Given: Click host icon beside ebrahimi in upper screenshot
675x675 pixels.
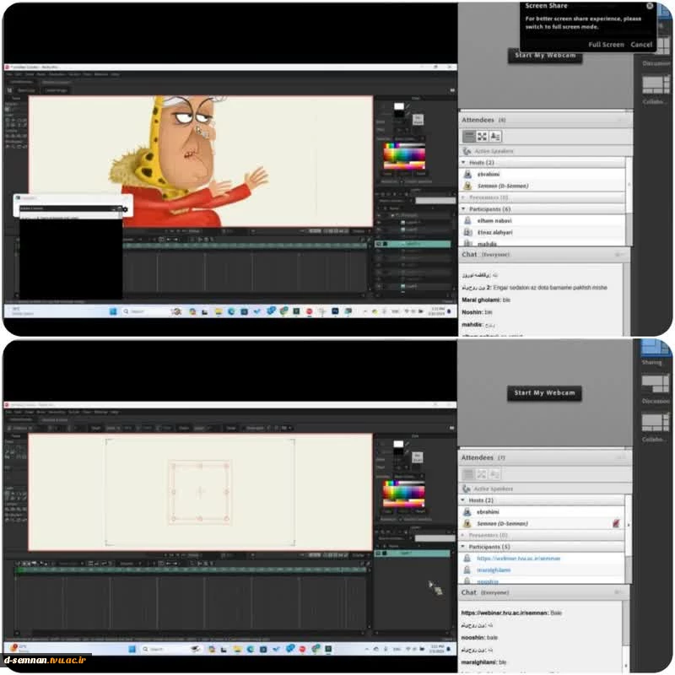Looking at the screenshot, I should 467,174.
